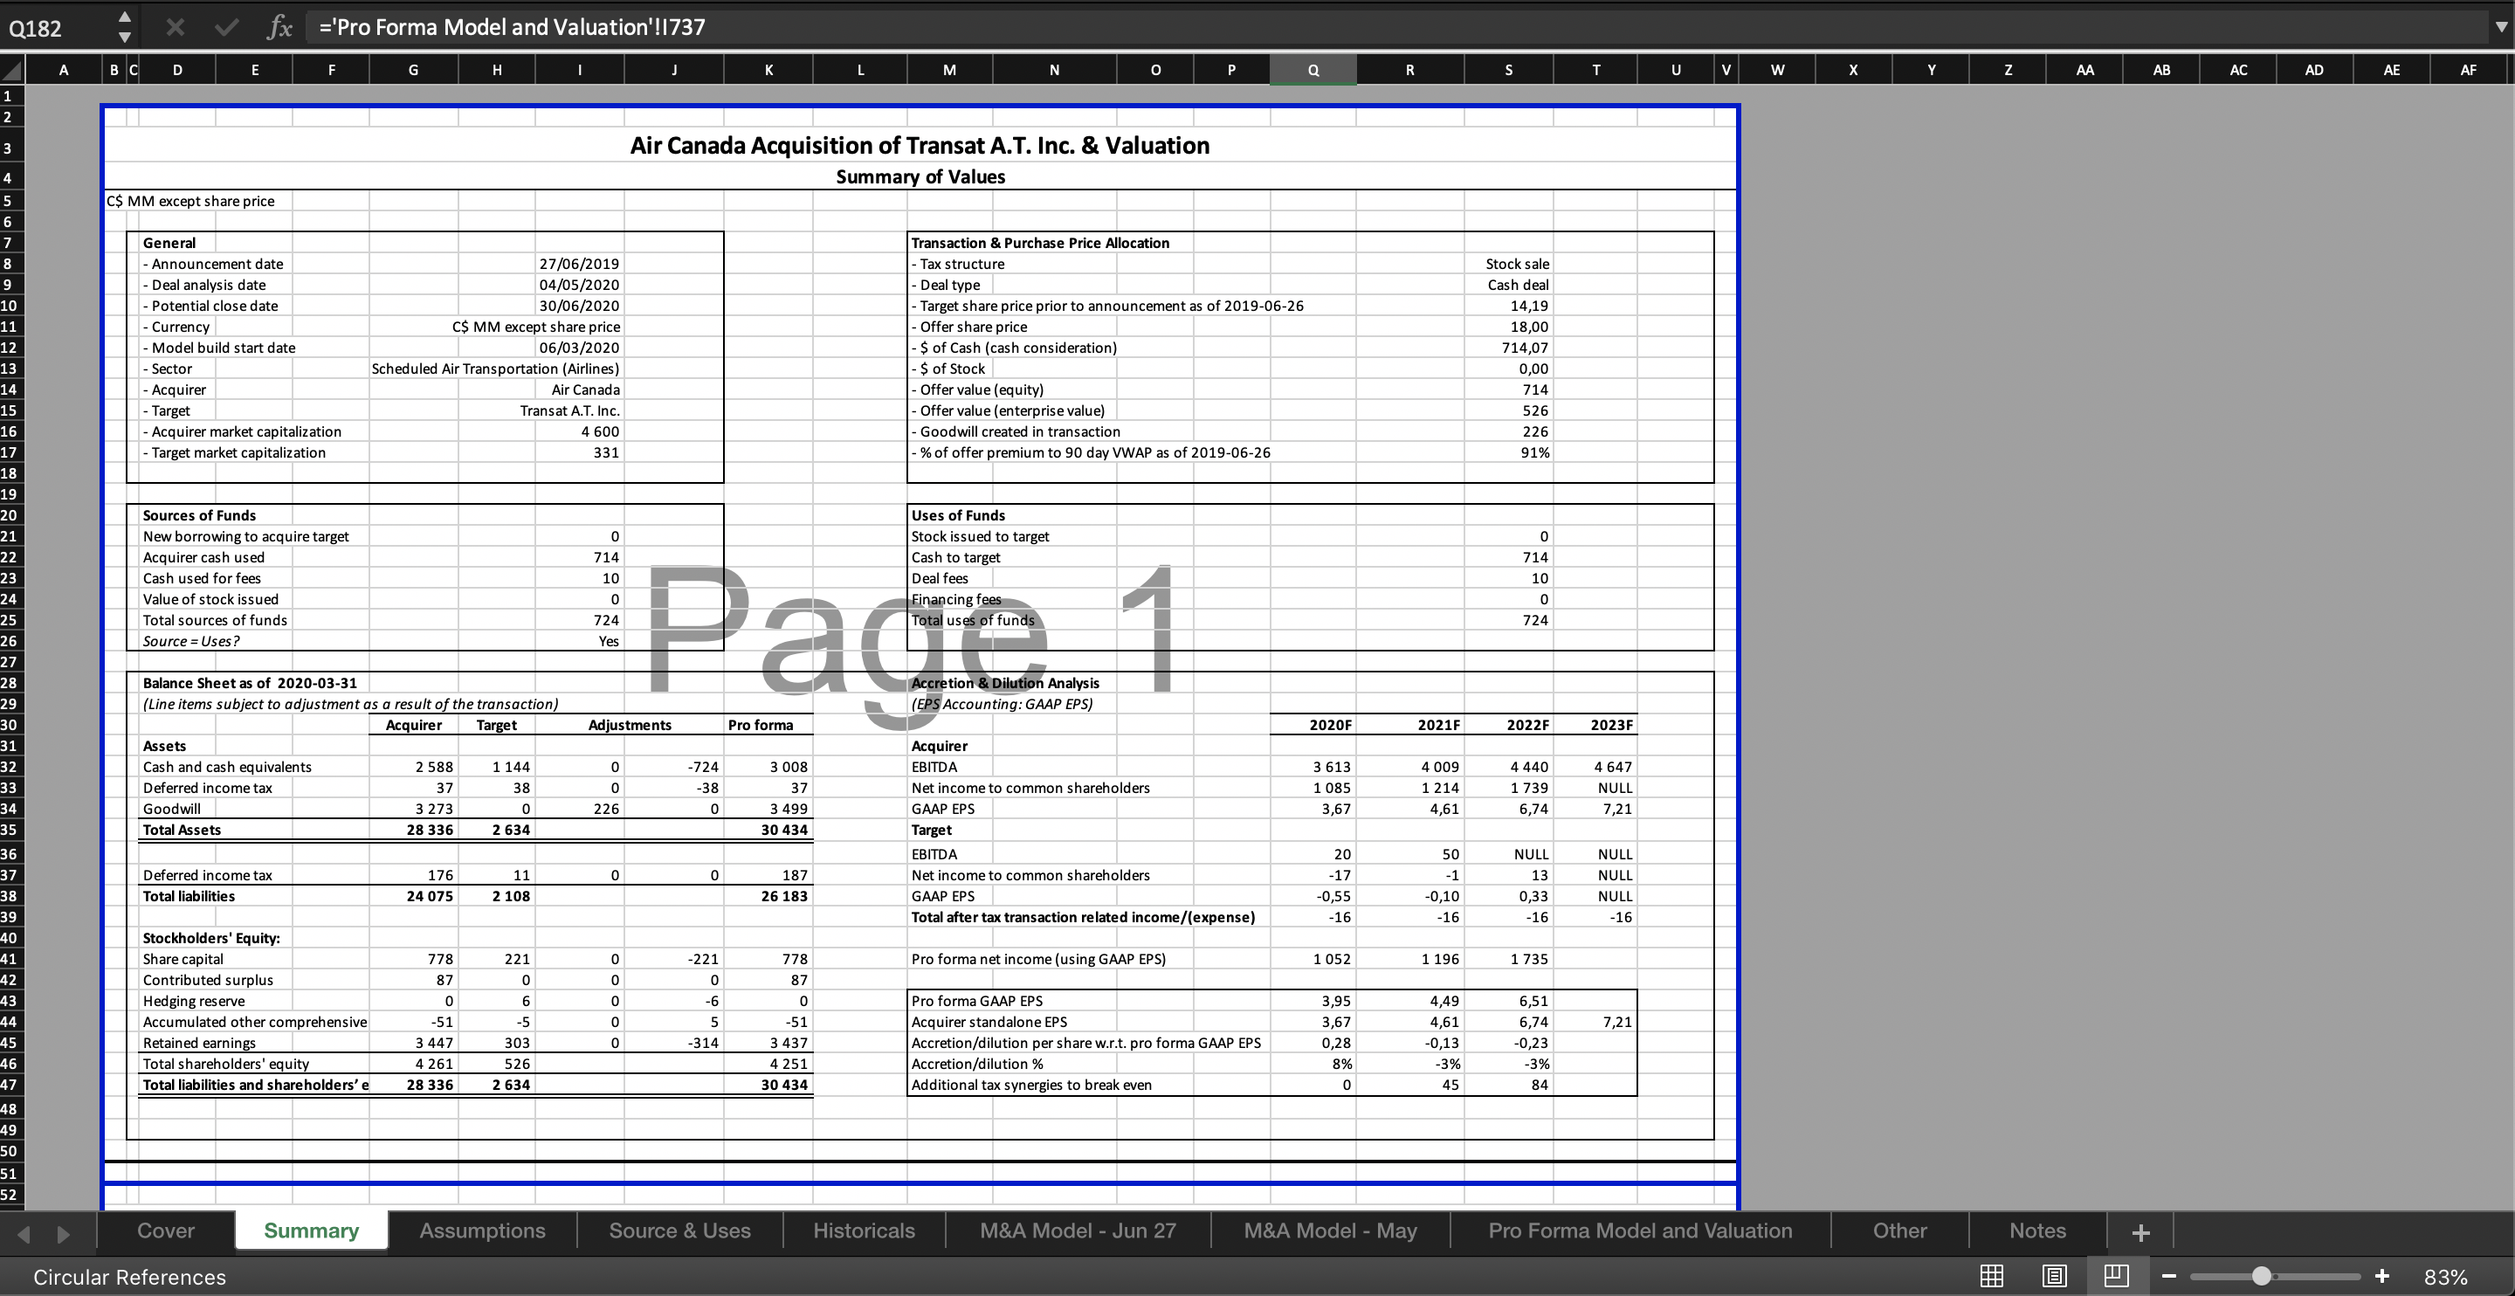2515x1296 pixels.
Task: Open the M&A Model - May tab
Action: [1330, 1231]
